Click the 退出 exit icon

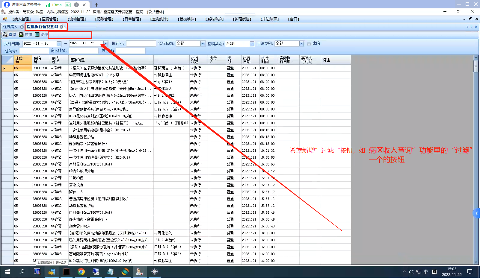pyautogui.click(x=37, y=35)
